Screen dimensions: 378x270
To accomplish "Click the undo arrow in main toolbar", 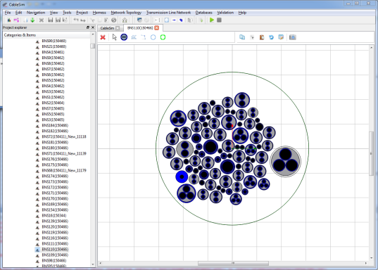I will click(x=76, y=20).
